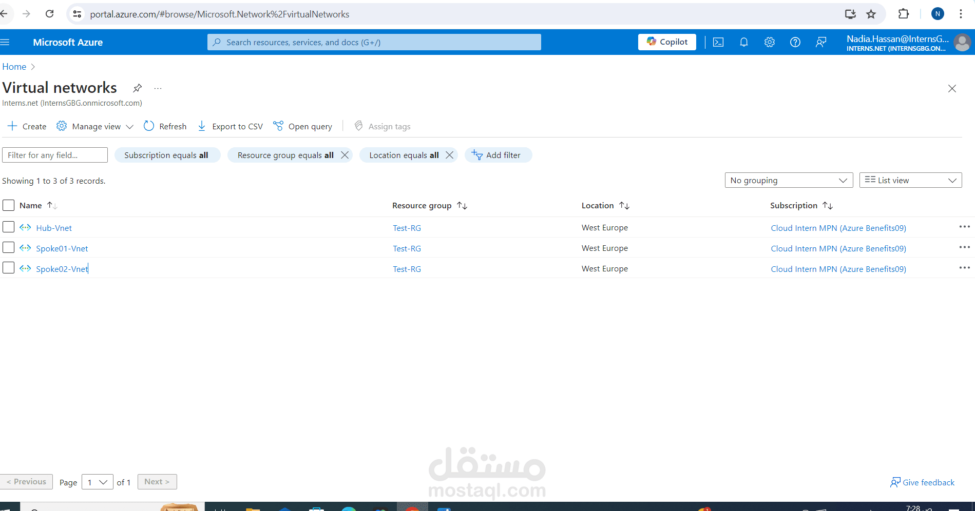Click the Give feedback link
The width and height of the screenshot is (975, 511).
[923, 482]
